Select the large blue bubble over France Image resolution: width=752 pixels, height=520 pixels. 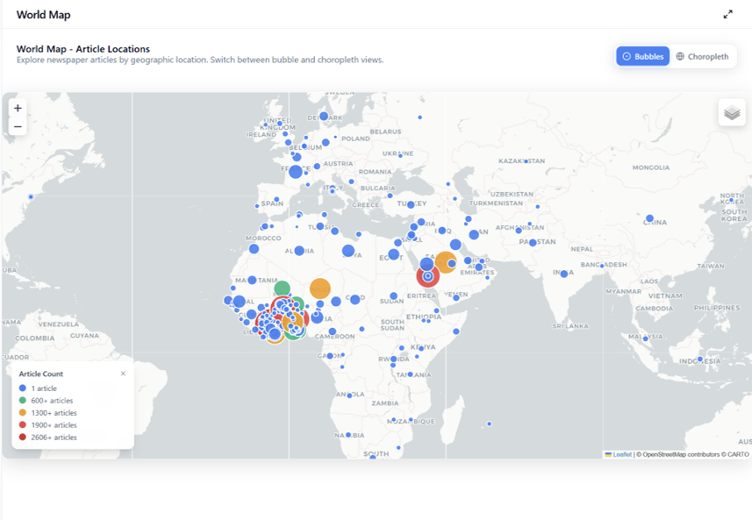pos(296,172)
